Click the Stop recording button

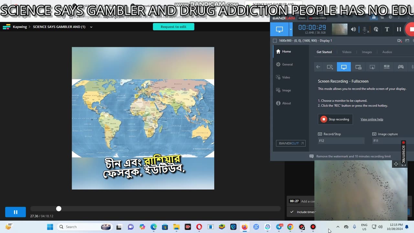pyautogui.click(x=335, y=119)
